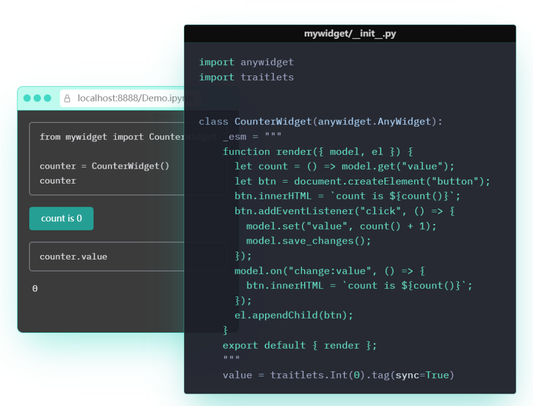Click the 'model.set("value", count() + 1)' line

[x=342, y=226]
